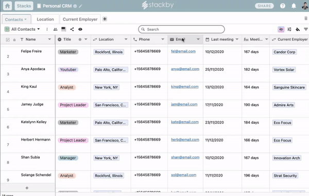Open herb@email.com link
Image resolution: width=309 pixels, height=196 pixels.
tap(185, 140)
